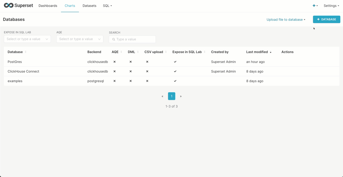Open the plus create-new menu
This screenshot has height=177, width=343.
(x=315, y=6)
